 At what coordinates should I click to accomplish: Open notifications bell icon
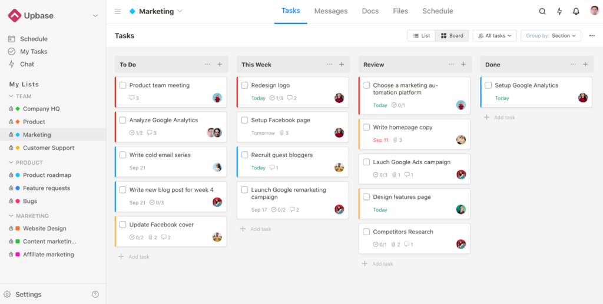coord(576,12)
